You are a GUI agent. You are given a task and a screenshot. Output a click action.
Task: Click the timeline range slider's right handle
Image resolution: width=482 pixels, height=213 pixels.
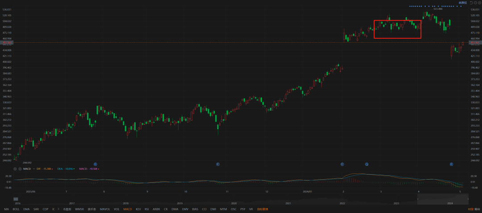(x=468, y=199)
